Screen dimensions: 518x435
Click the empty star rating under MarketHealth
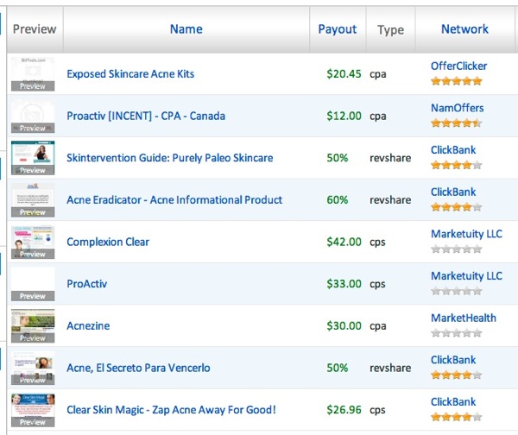pos(457,332)
